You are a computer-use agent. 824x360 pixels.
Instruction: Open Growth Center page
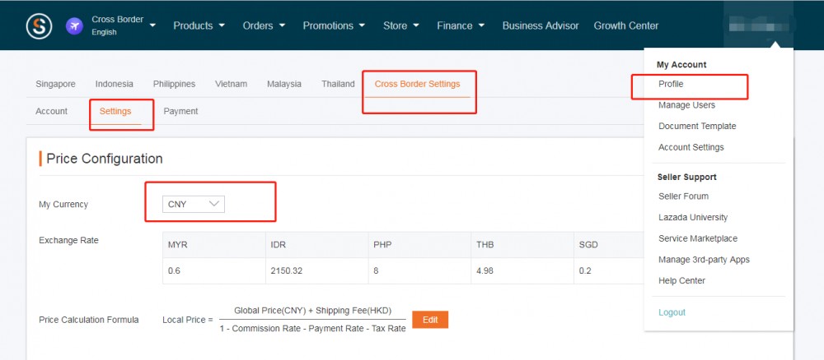626,25
